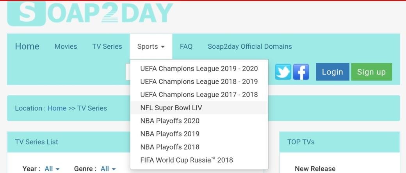Viewport: 406px width, 173px height.
Task: Choose UEFA Champions League 2018 - 2019
Action: tap(199, 82)
